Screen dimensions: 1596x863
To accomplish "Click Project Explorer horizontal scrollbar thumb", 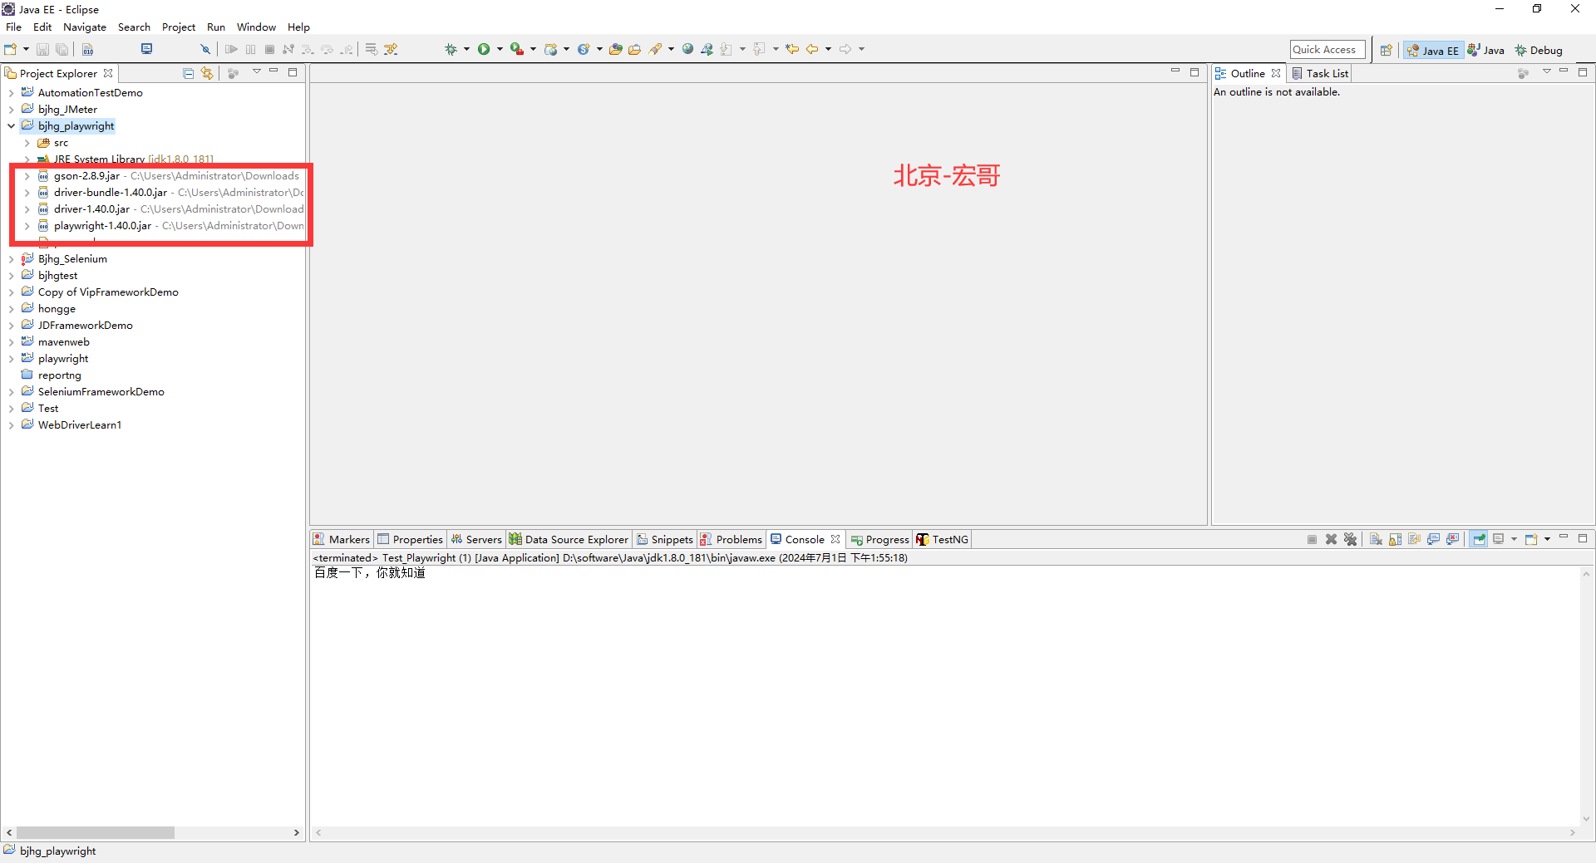I will 96,832.
